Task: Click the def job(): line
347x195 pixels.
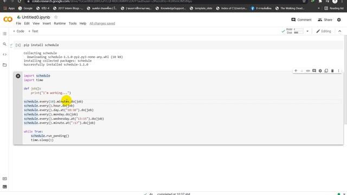Action: tap(33, 88)
